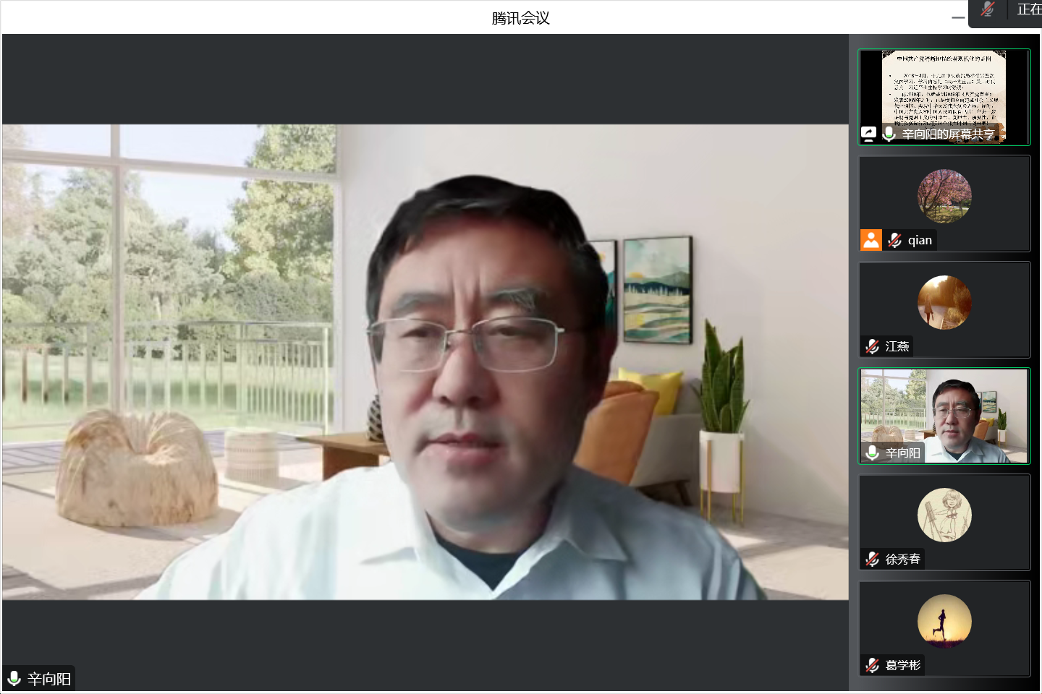
Task: Click the muted mic icon beside 江燕
Action: coord(873,346)
